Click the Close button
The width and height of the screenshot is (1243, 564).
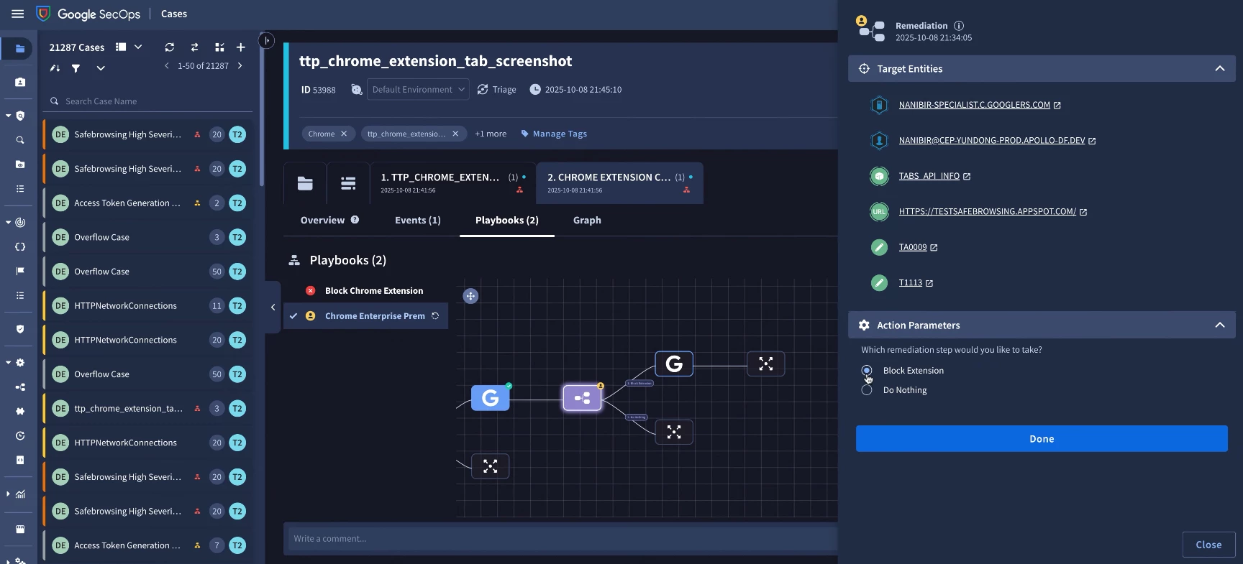(x=1208, y=545)
